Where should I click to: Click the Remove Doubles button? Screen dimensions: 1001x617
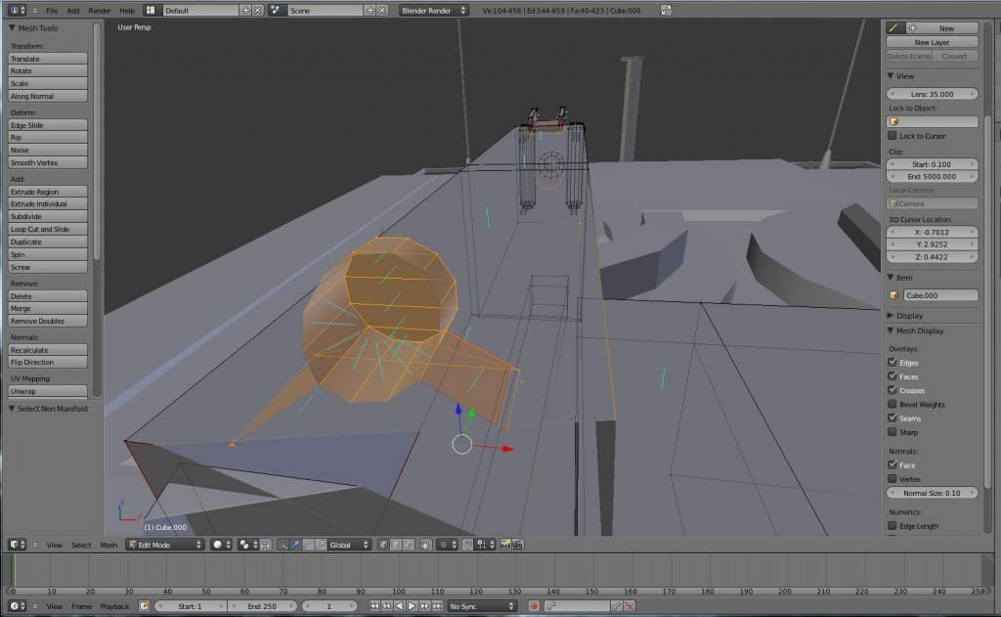[x=48, y=321]
